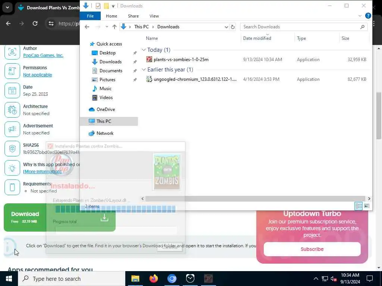Click the horizontal scrollbar in file list
Image resolution: width=382 pixels, height=286 pixels.
(255, 199)
